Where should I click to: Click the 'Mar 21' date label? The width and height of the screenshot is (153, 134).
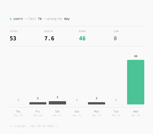pos(57,115)
